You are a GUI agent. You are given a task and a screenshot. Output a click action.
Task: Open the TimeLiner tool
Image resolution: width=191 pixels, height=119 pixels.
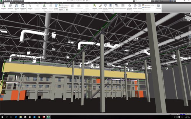point(116,6)
